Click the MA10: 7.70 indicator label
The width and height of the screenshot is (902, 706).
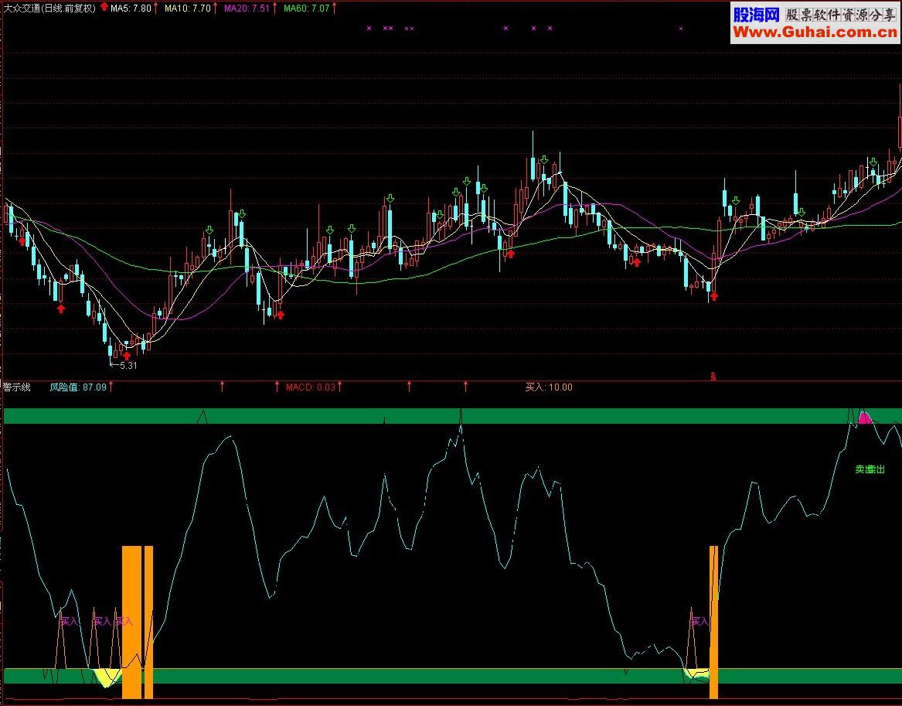coord(188,8)
